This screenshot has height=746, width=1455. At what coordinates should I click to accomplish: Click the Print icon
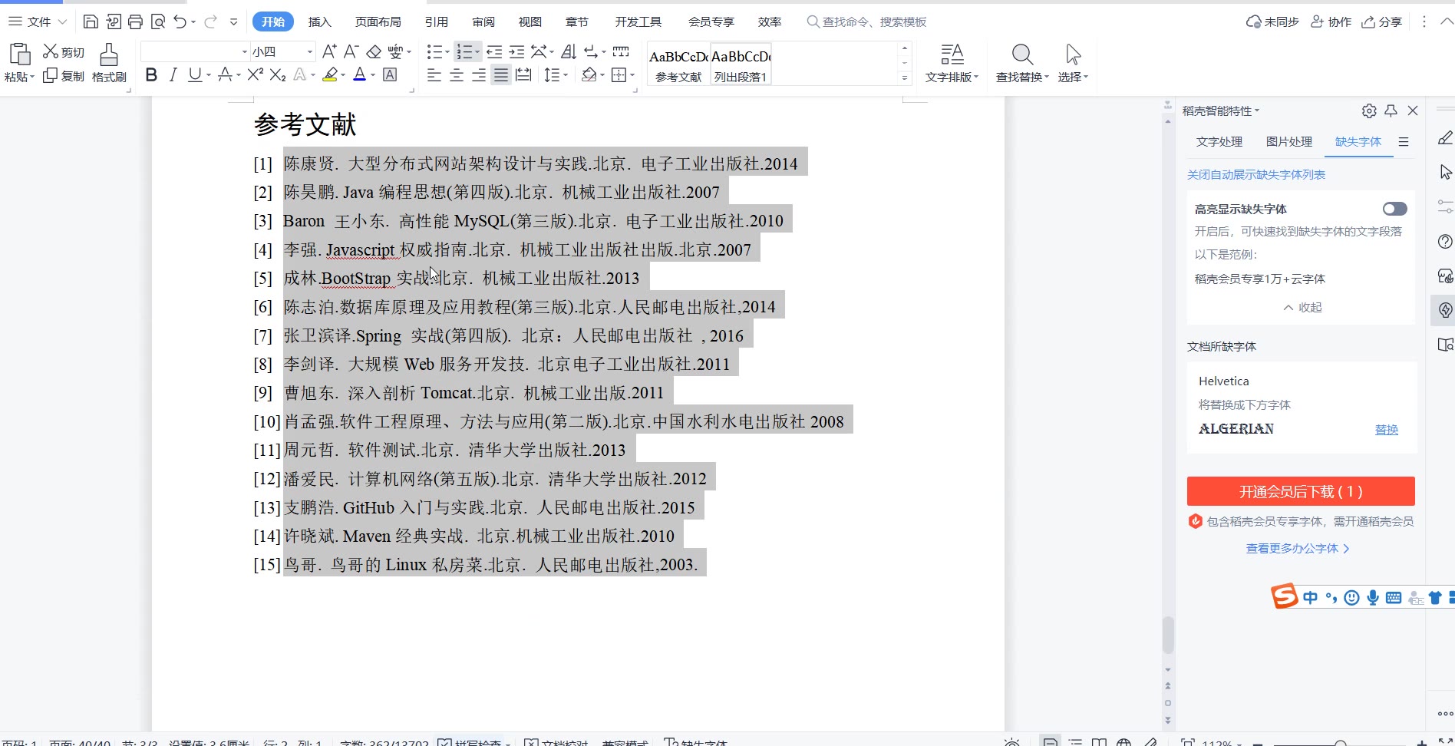135,21
